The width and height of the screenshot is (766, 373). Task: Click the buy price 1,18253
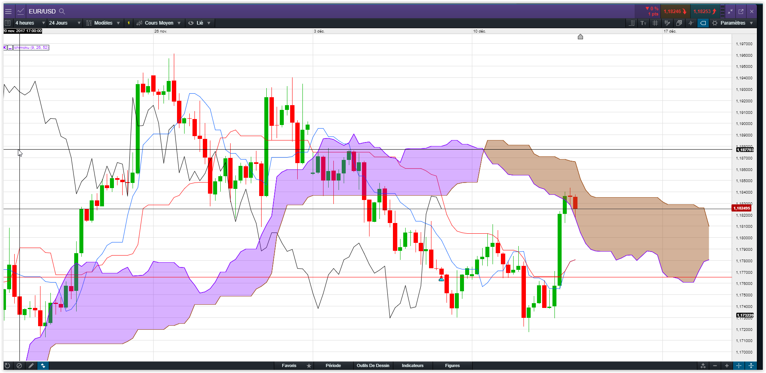coord(705,12)
